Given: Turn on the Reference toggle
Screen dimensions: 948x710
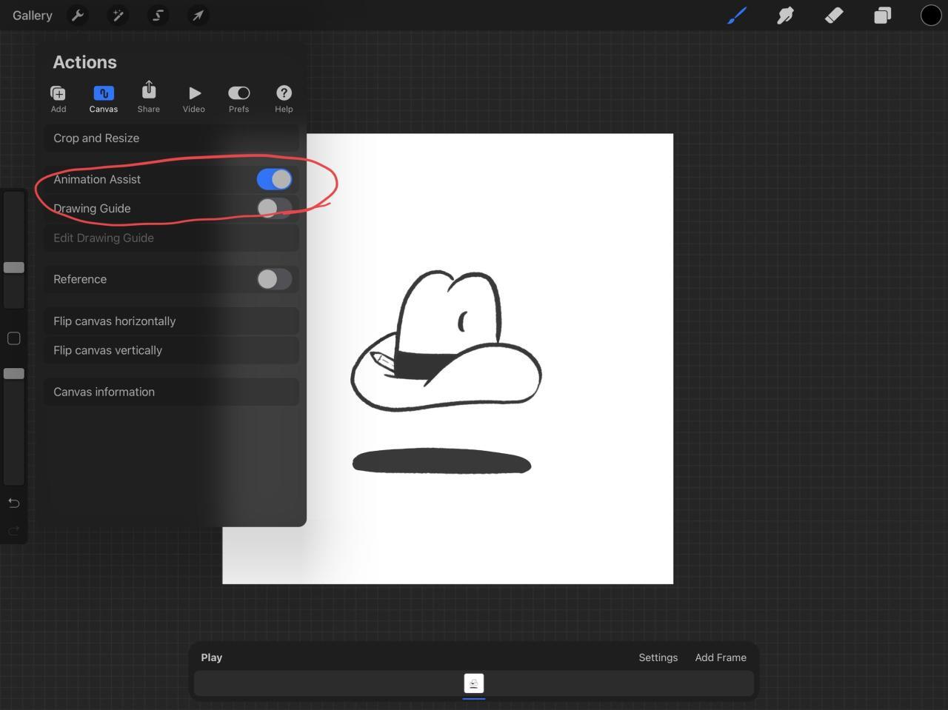Looking at the screenshot, I should [274, 279].
